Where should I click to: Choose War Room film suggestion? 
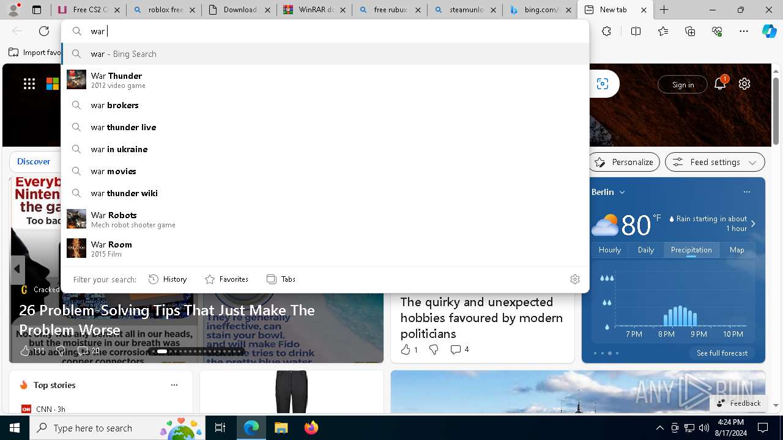click(325, 248)
